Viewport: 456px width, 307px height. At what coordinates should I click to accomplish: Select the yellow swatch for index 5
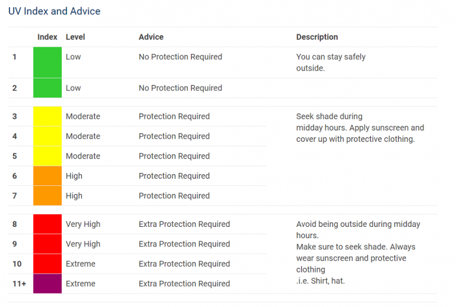47,156
